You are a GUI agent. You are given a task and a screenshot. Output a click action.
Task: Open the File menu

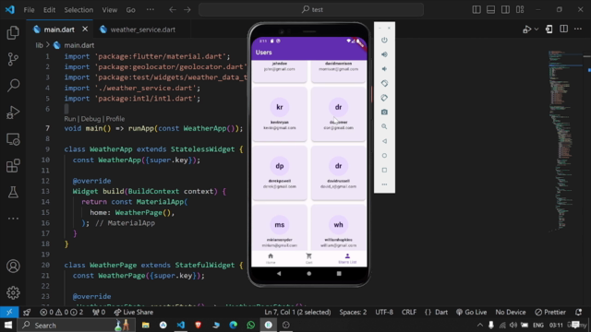[29, 10]
